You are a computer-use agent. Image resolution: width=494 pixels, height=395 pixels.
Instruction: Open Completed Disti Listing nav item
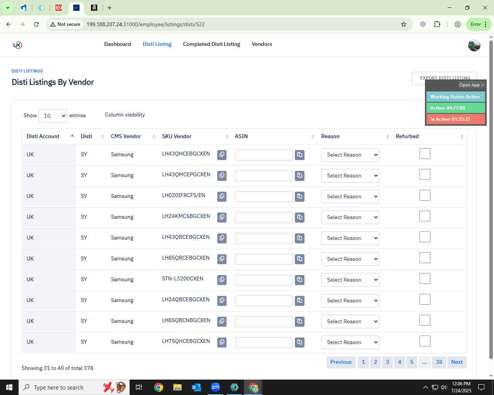[x=211, y=44]
